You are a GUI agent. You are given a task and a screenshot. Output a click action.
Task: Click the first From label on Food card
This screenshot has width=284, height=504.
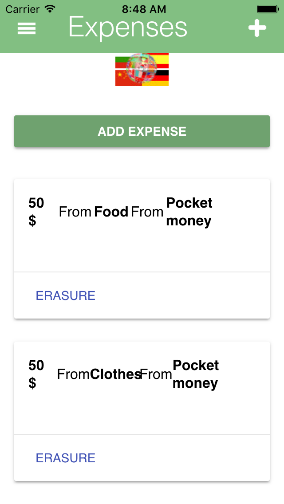click(75, 212)
